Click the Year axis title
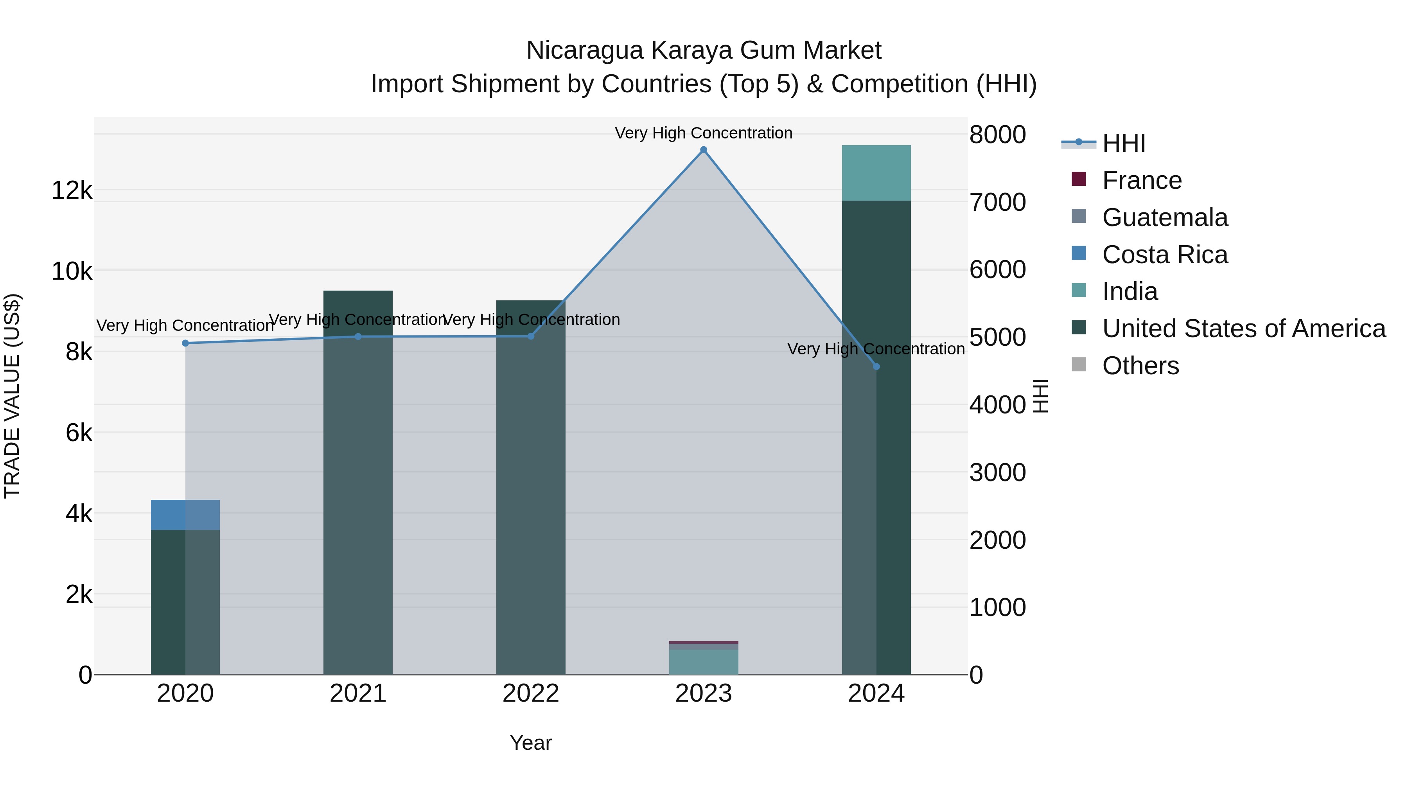This screenshot has height=792, width=1408. (x=531, y=744)
